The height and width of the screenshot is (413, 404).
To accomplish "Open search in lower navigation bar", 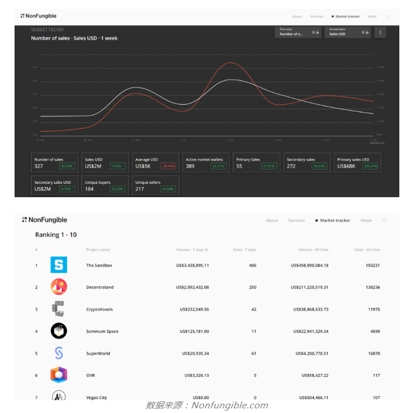I will pyautogui.click(x=385, y=220).
